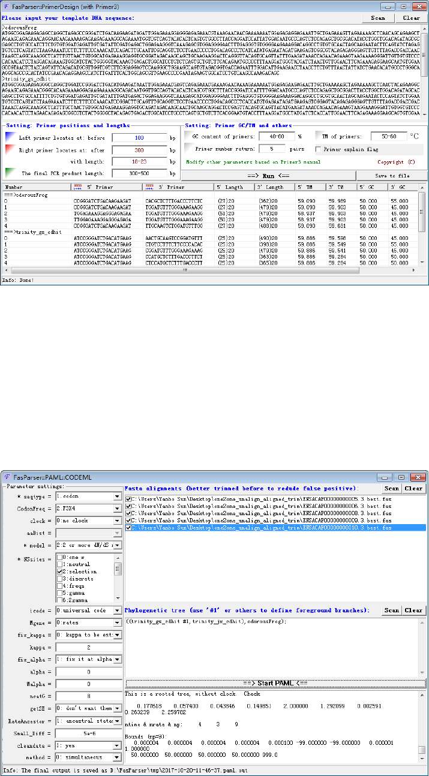Click the TM of primers field showing 50-60

tap(388, 137)
